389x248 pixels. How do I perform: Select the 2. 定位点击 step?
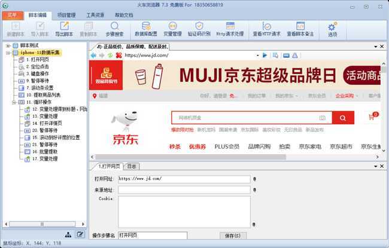pyautogui.click(x=37, y=67)
